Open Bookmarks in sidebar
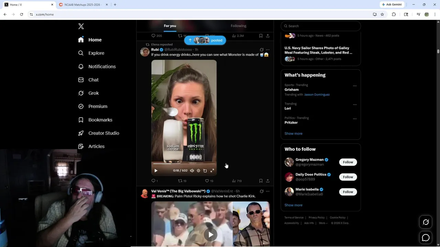 point(95,120)
